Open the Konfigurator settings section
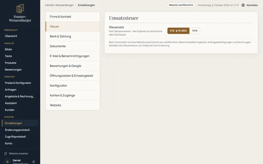The width and height of the screenshot is (263, 164). click(73, 86)
